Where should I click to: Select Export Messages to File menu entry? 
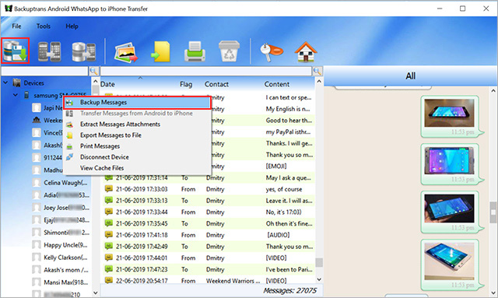(x=110, y=135)
